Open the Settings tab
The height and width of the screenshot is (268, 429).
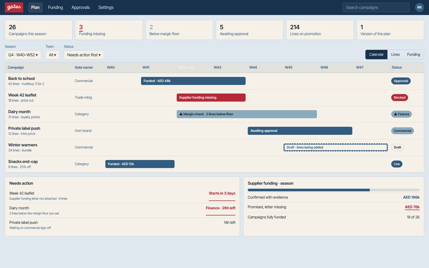pyautogui.click(x=106, y=8)
